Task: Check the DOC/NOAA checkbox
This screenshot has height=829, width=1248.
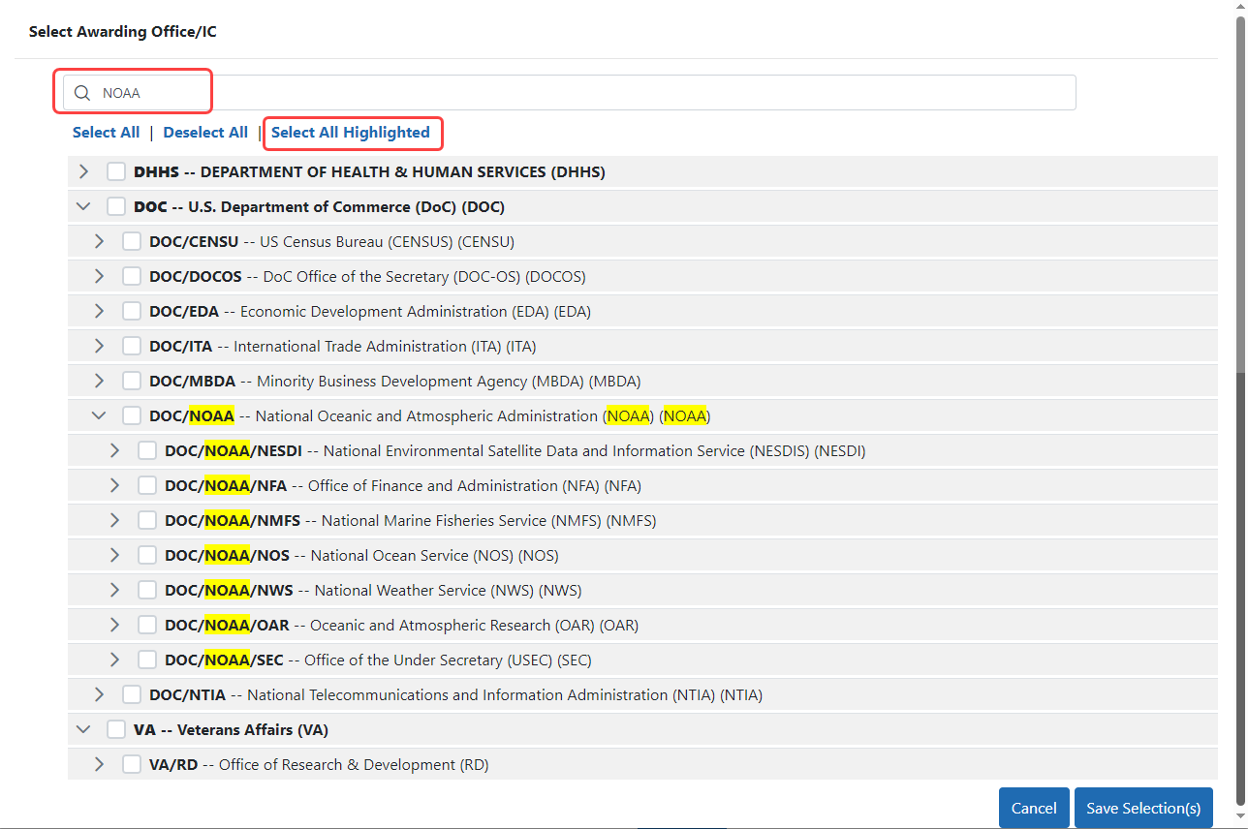Action: 132,415
